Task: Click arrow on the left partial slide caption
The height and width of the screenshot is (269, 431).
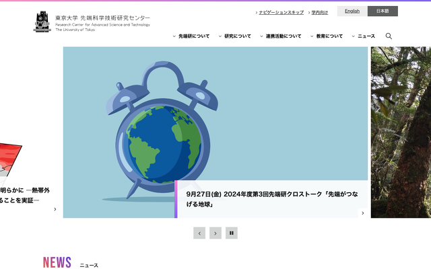Action: (x=55, y=209)
